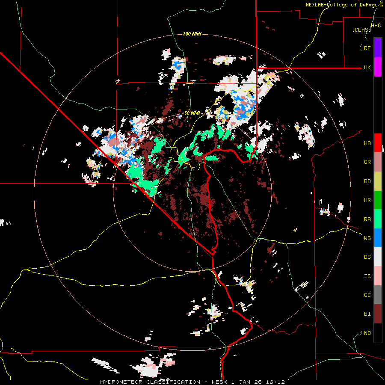Click the GR legend color block
Image resolution: width=385 pixels, height=385 pixels.
(x=378, y=162)
